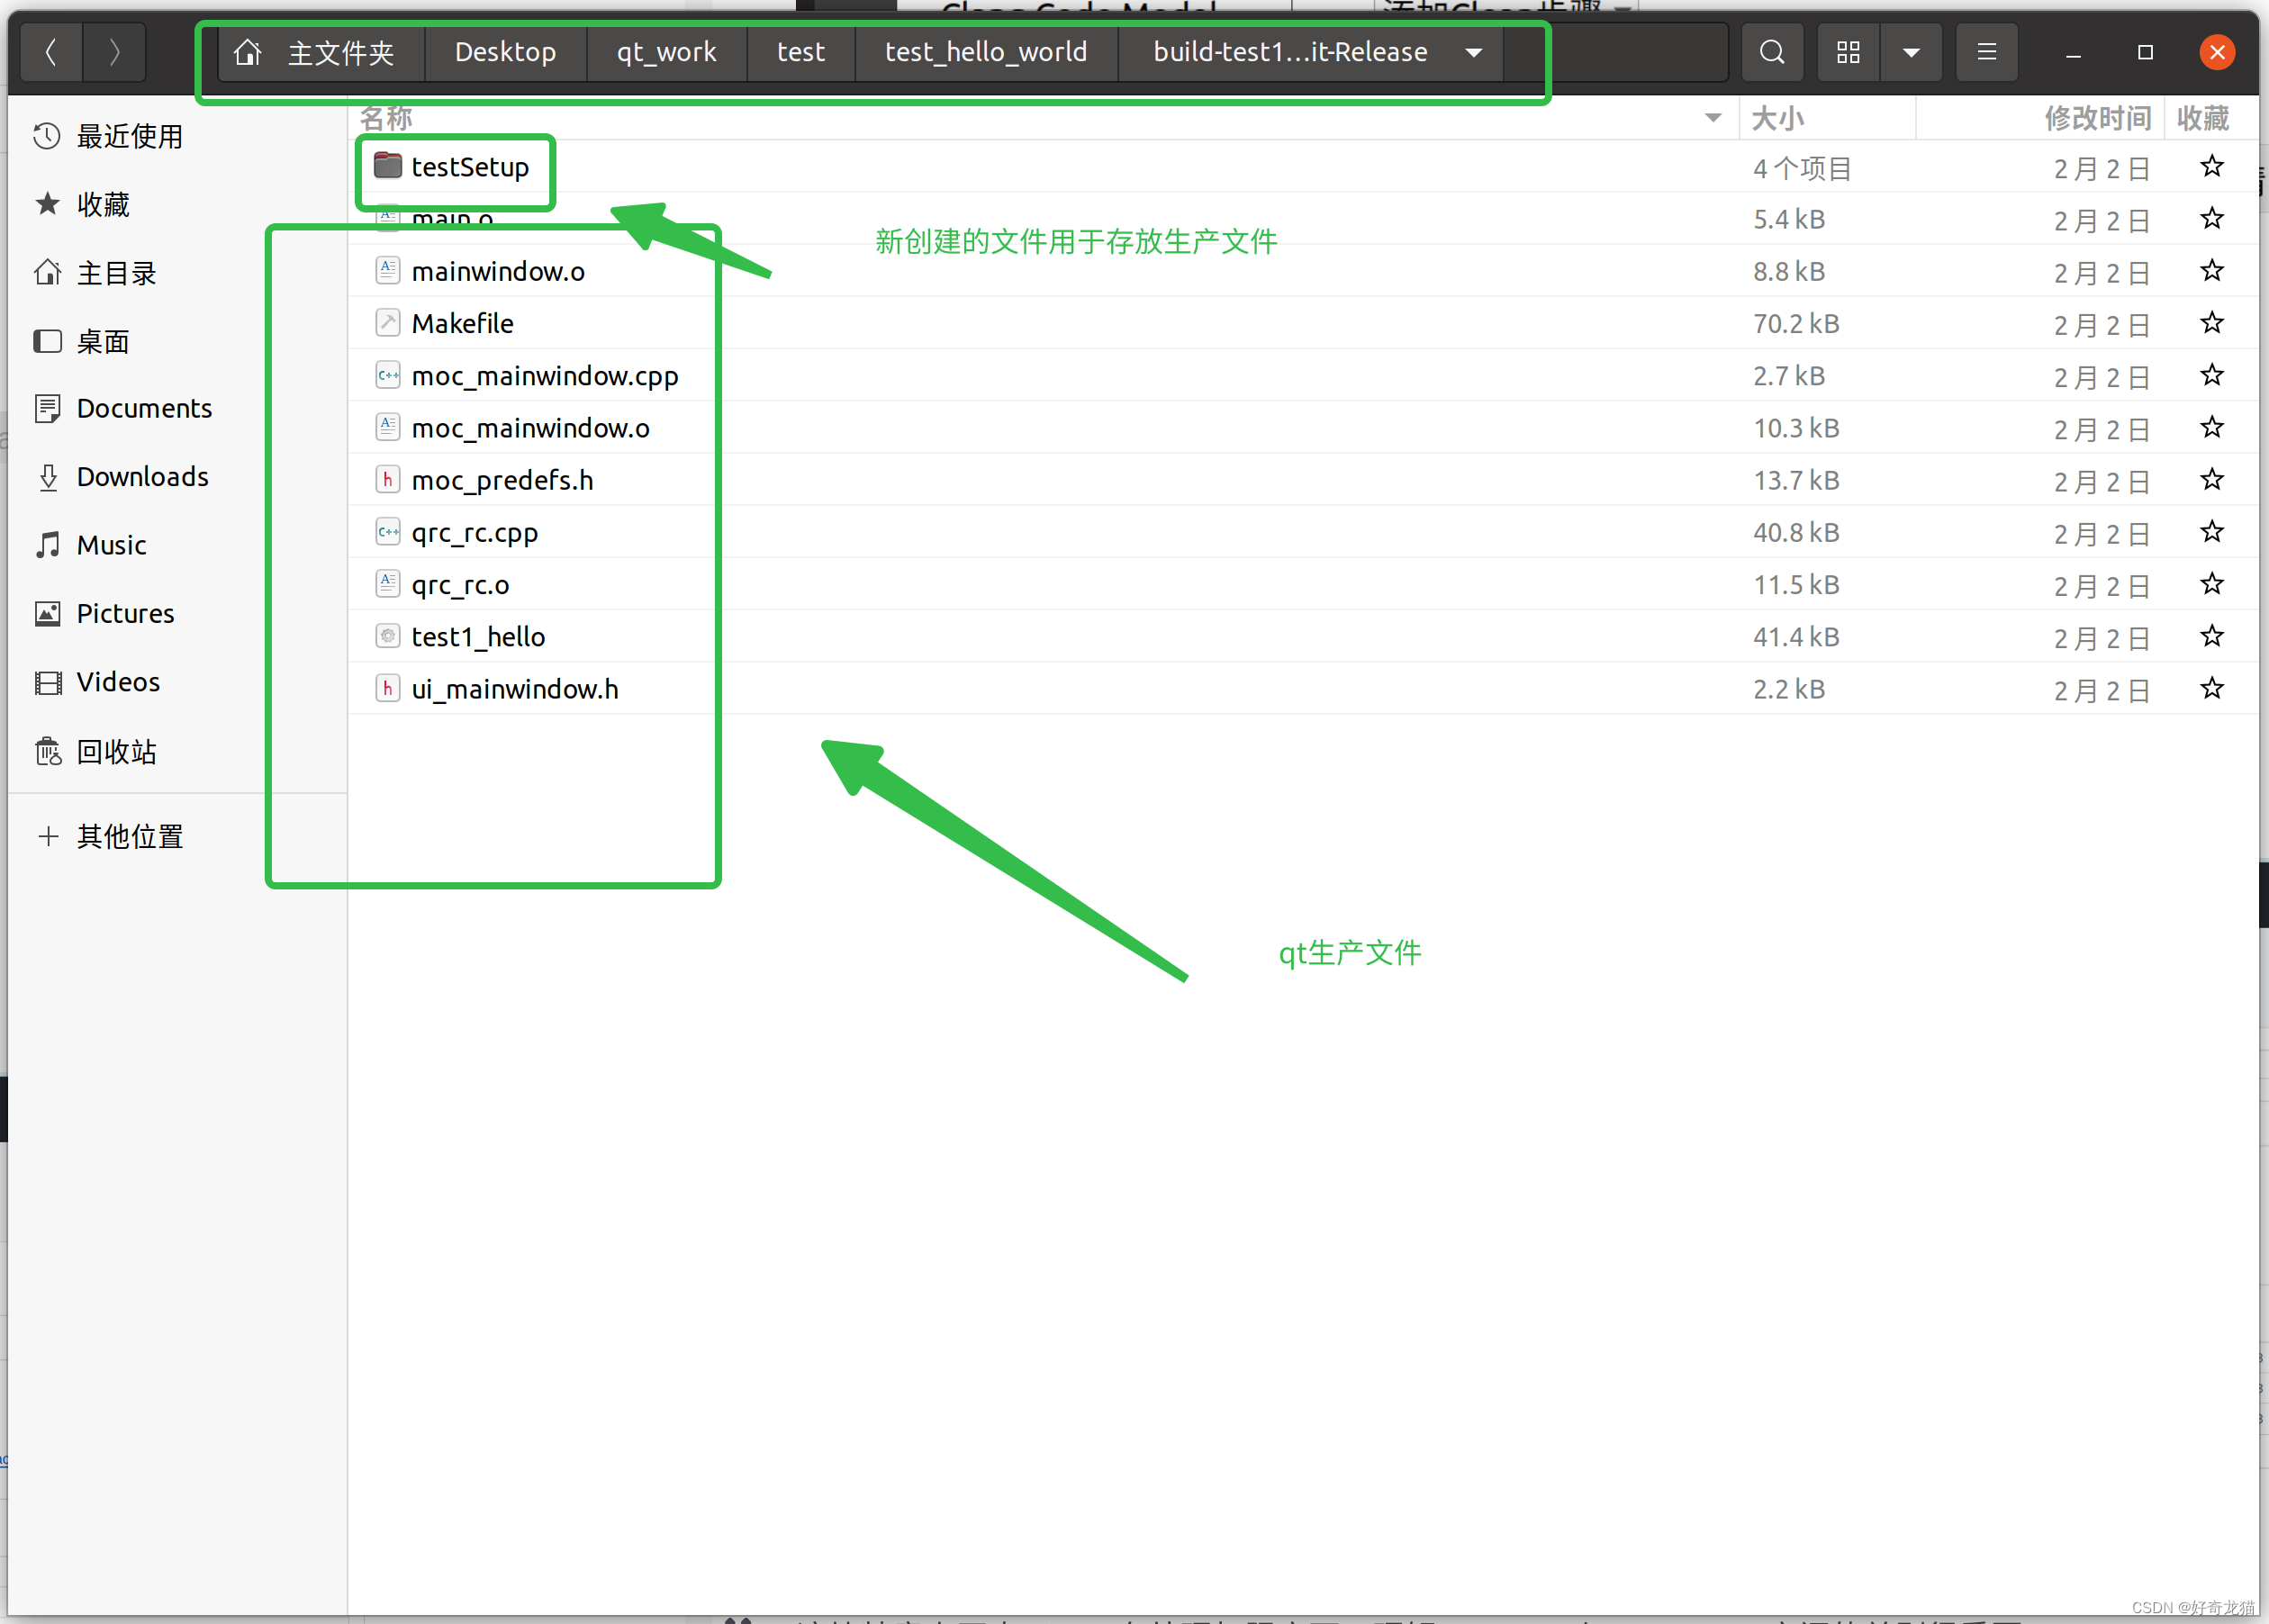
Task: Star the moc_mainwindow.o file
Action: 2211,427
